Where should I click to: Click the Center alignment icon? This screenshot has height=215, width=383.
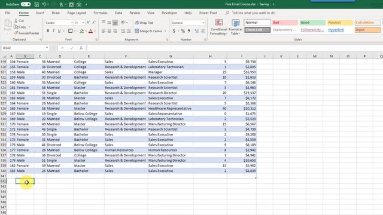pos(109,31)
